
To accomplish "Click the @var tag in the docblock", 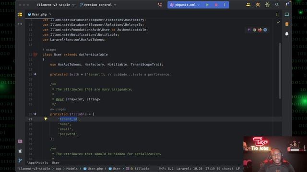I will pos(59,99).
